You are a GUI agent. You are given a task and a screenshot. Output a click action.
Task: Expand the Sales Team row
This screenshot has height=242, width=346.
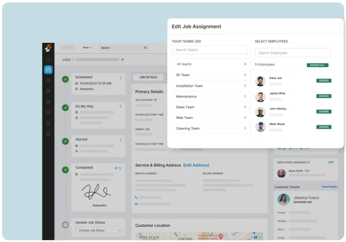coord(210,107)
